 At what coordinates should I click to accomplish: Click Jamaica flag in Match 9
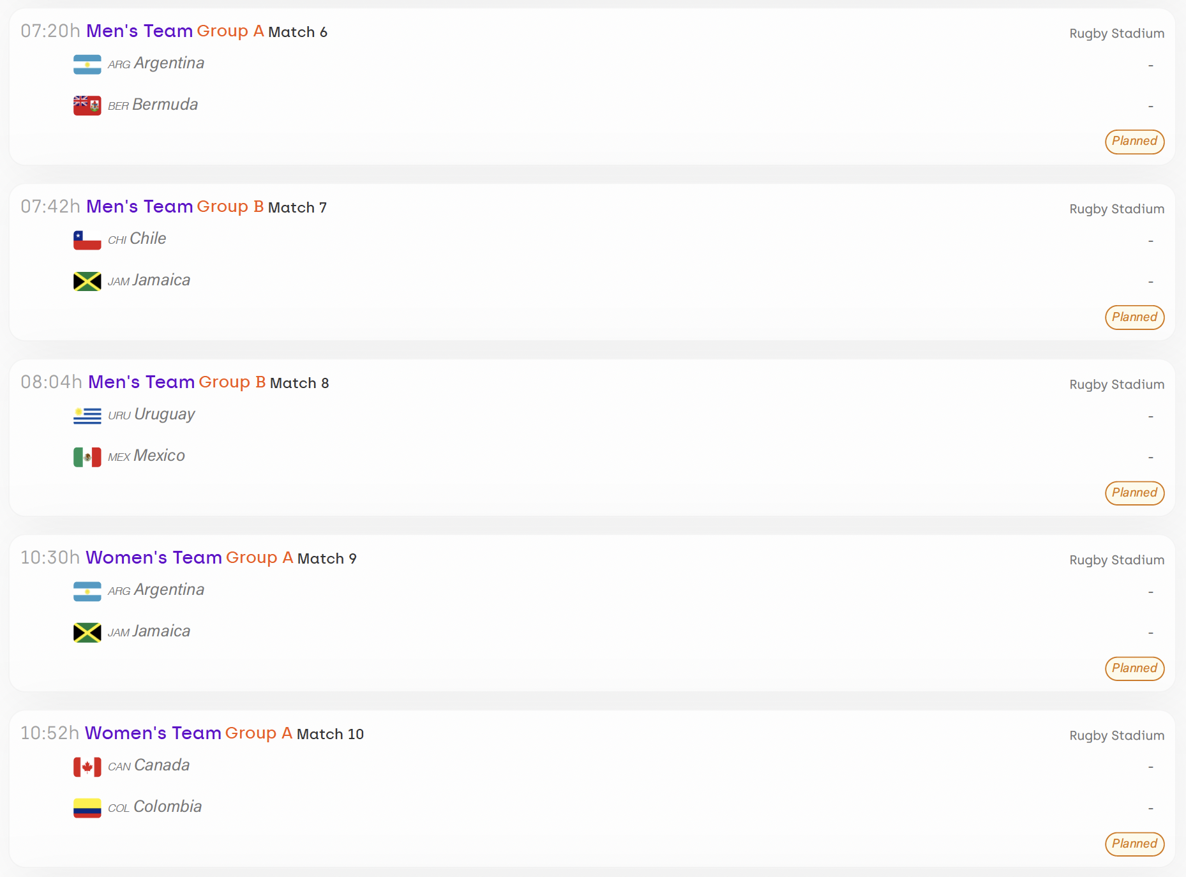click(x=87, y=632)
